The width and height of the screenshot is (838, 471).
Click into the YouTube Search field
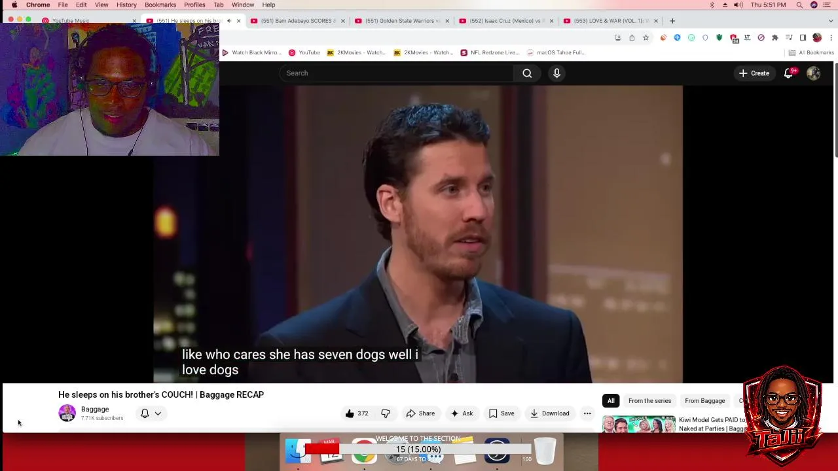coord(397,73)
